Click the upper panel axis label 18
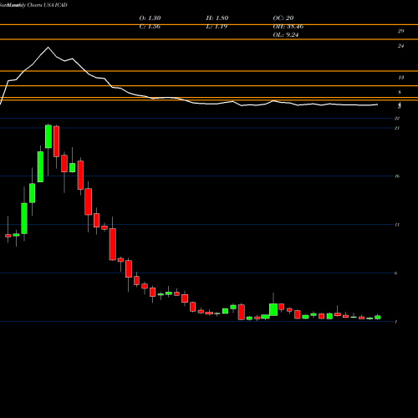418x418 pixels. pyautogui.click(x=400, y=78)
